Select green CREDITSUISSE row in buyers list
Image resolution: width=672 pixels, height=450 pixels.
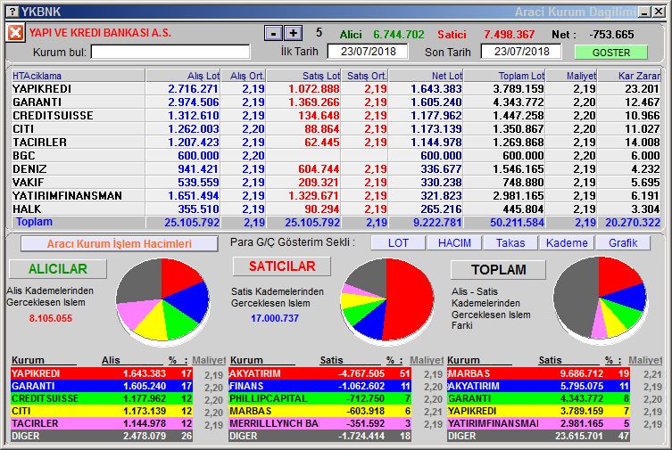coord(102,398)
